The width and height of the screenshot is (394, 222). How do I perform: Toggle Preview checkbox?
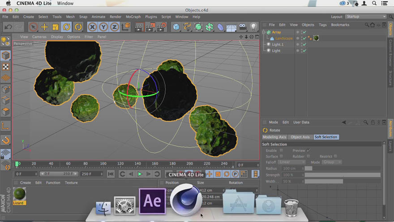pos(308,151)
